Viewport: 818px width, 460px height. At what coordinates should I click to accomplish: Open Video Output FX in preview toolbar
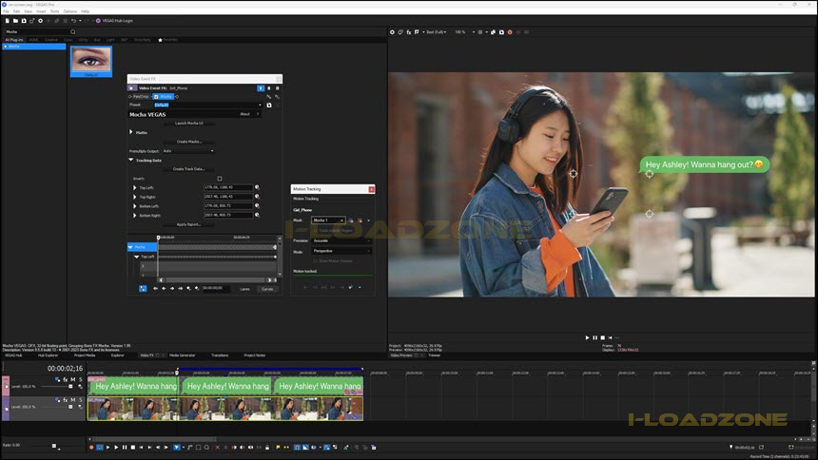click(x=409, y=32)
